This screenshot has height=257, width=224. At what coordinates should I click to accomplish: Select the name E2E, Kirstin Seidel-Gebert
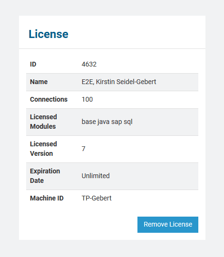(119, 82)
